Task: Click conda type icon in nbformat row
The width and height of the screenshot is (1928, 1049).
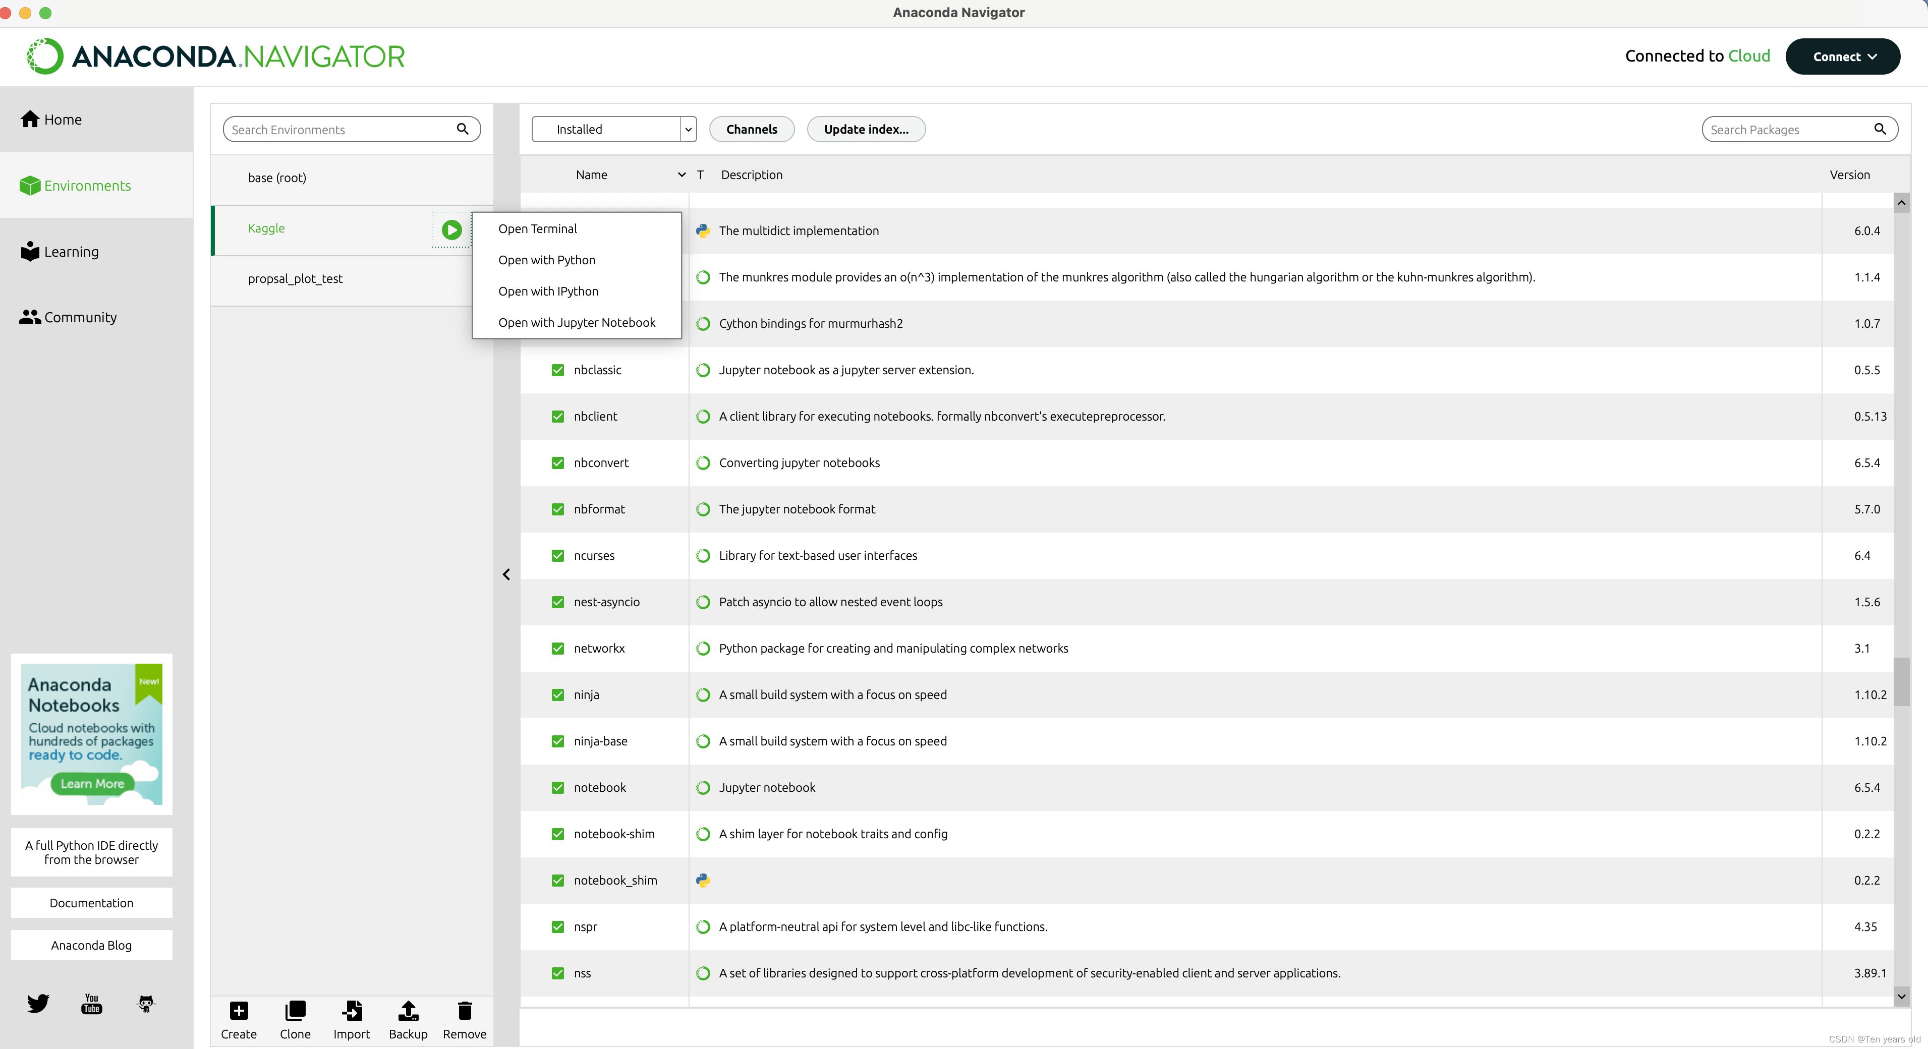Action: click(703, 509)
